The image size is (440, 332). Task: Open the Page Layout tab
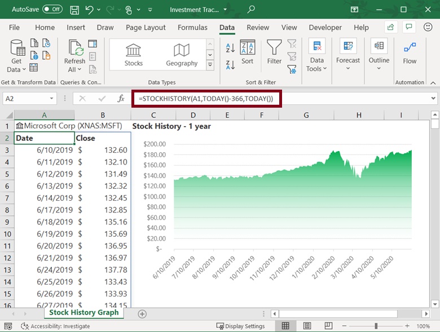click(x=146, y=28)
